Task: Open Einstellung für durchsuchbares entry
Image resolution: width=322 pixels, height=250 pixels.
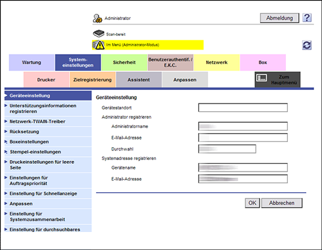Action: (48, 229)
